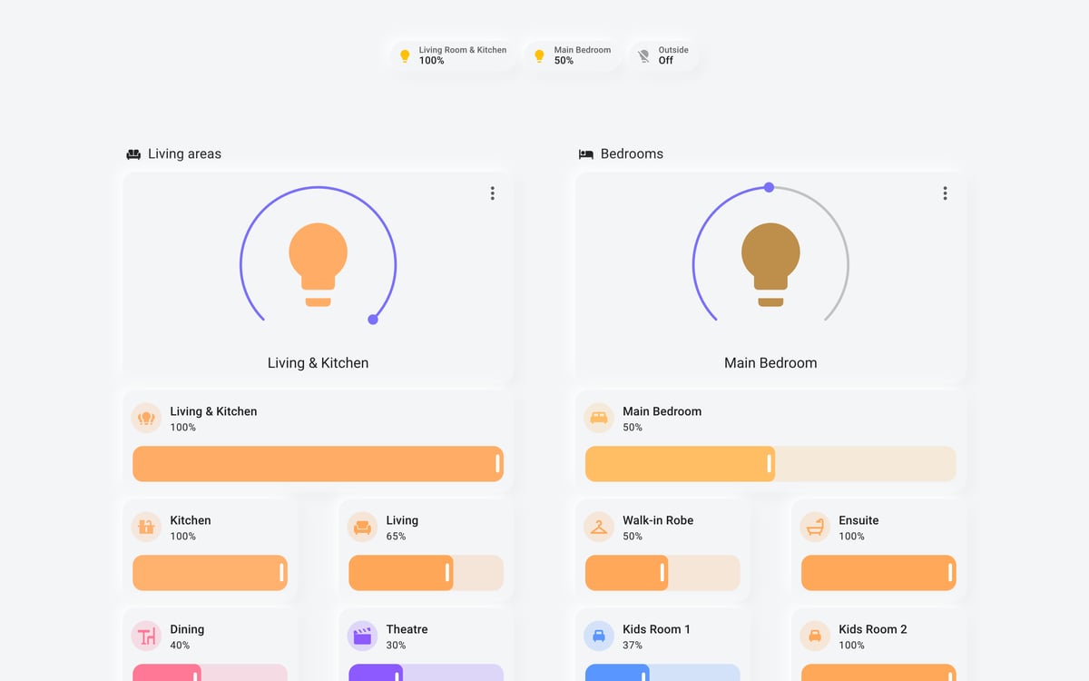Toggle the large Main Bedroom bulb

pyautogui.click(x=770, y=264)
